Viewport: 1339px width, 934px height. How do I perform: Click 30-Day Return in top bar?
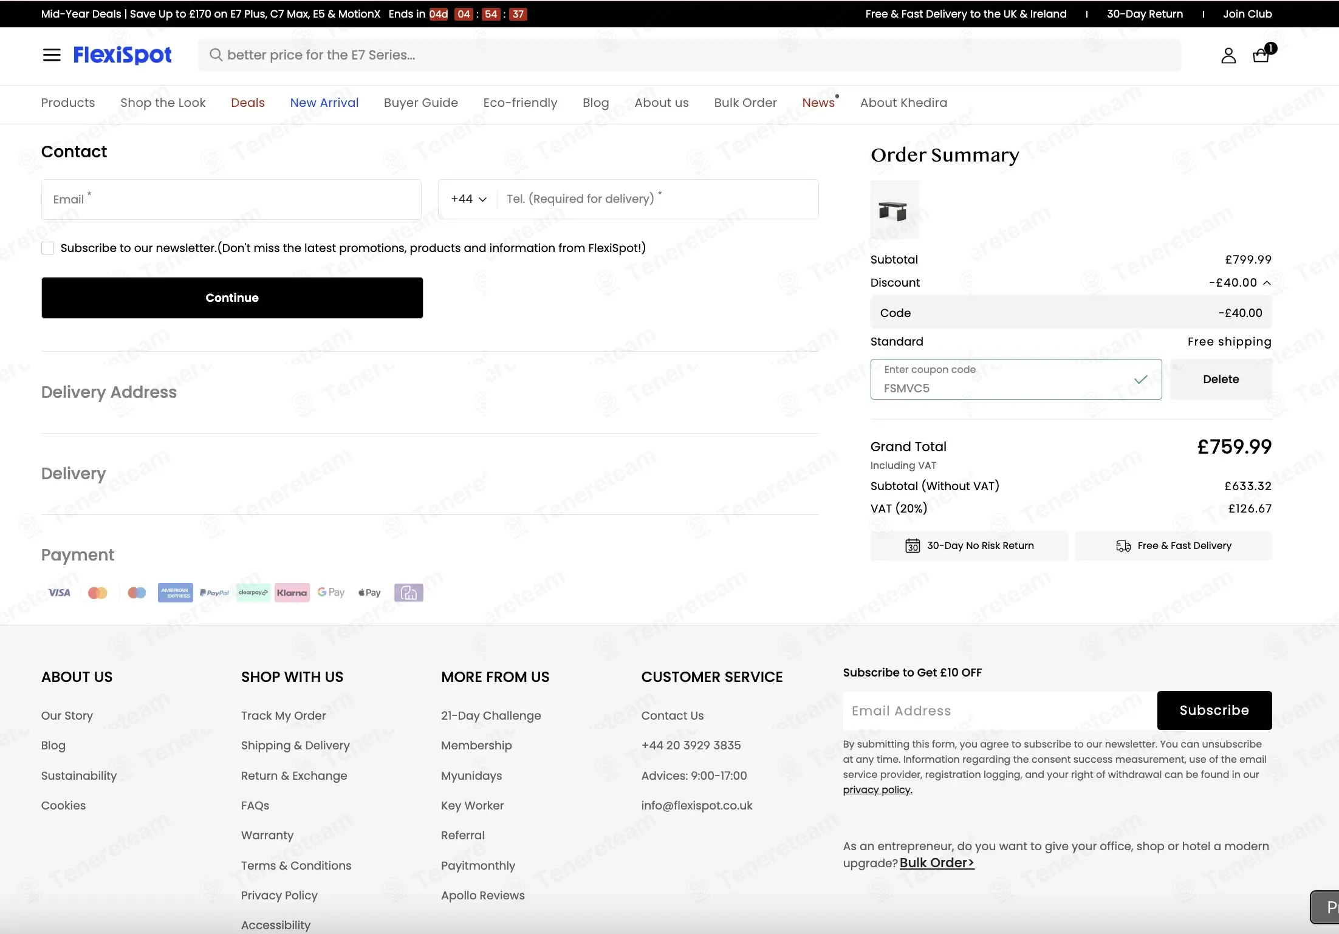[1145, 14]
